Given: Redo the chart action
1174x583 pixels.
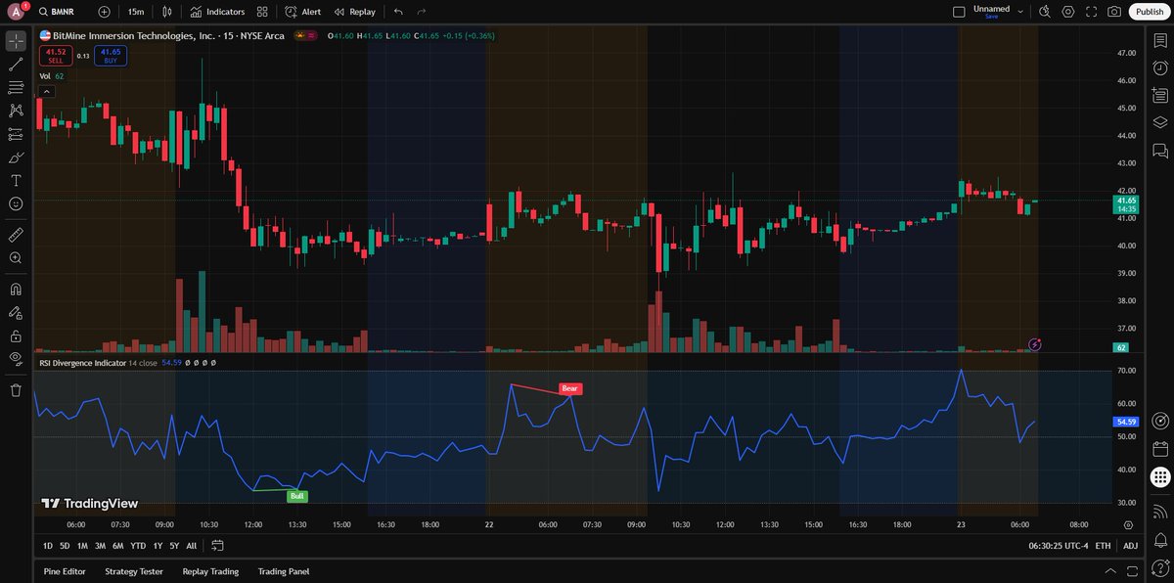Looking at the screenshot, I should click(422, 12).
